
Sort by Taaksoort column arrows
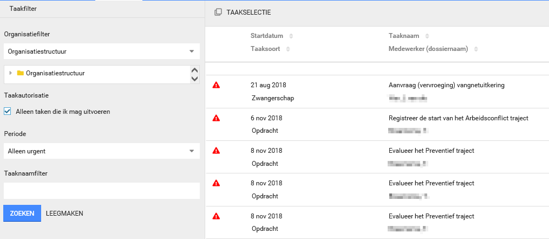tap(287, 49)
